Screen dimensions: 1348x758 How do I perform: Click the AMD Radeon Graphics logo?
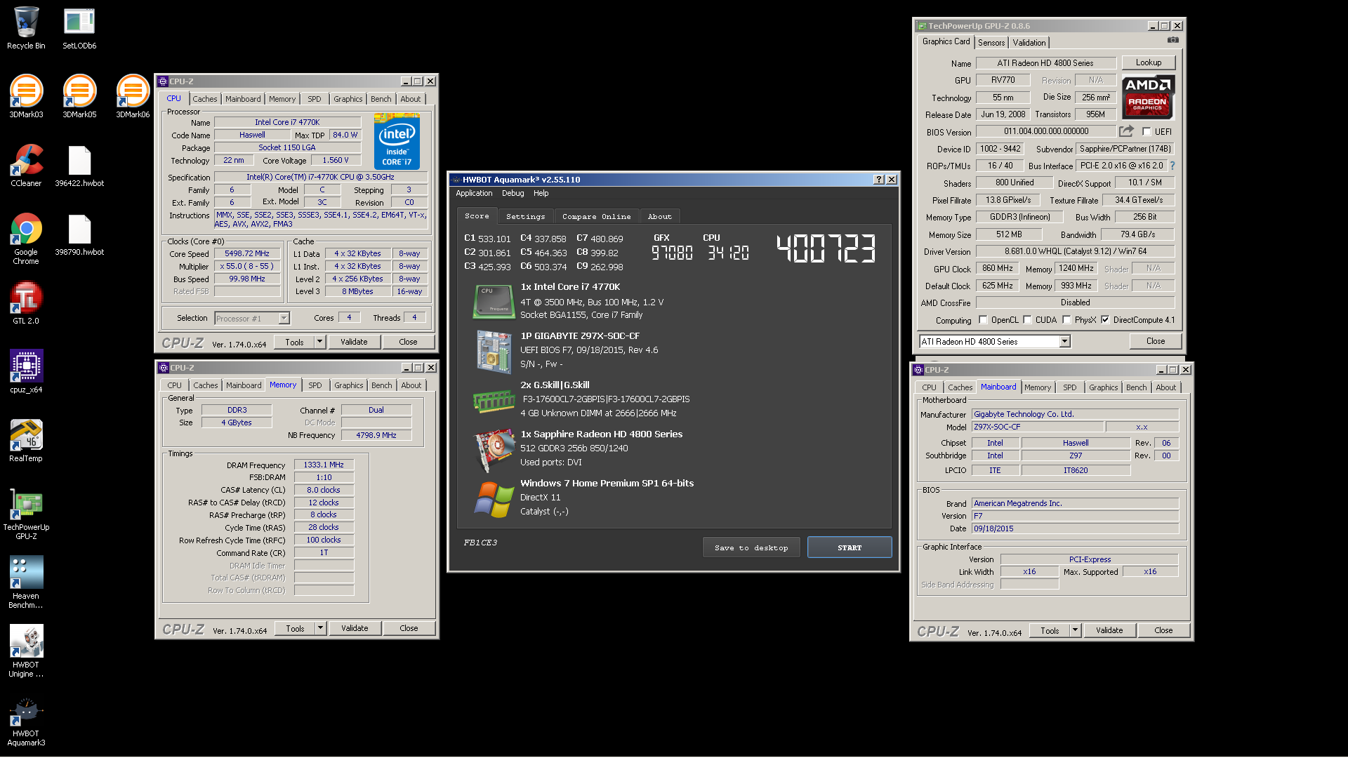tap(1148, 97)
